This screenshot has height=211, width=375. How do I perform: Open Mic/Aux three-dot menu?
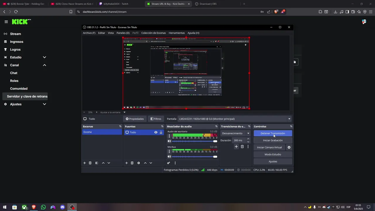[x=169, y=151]
